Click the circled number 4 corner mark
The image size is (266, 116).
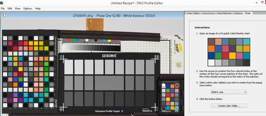tap(61, 109)
